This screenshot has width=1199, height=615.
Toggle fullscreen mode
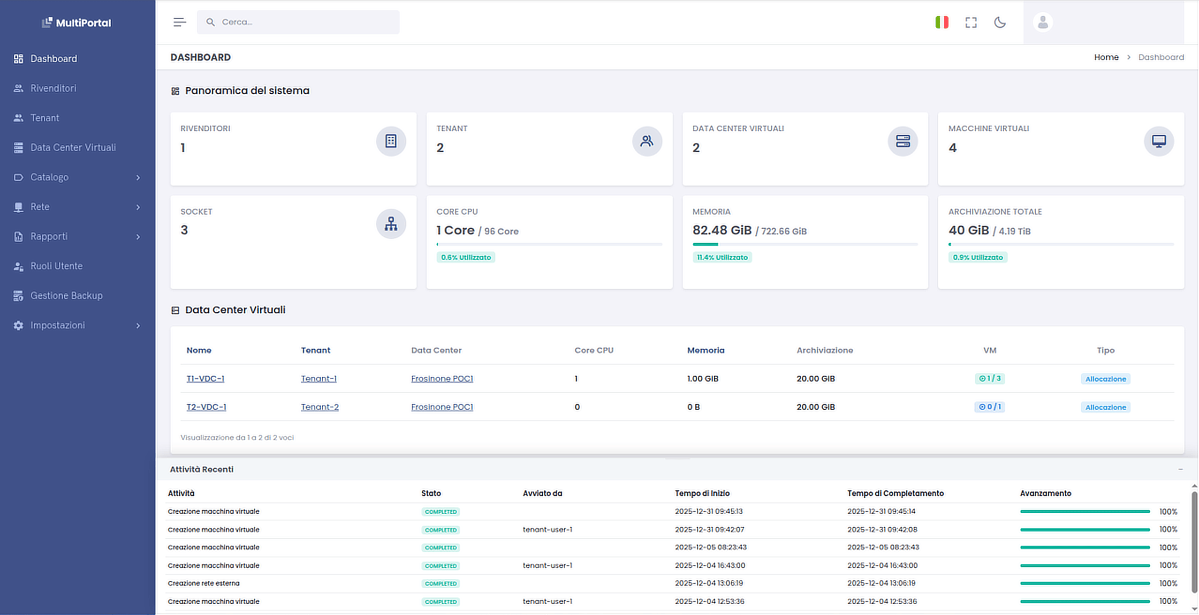pyautogui.click(x=971, y=22)
